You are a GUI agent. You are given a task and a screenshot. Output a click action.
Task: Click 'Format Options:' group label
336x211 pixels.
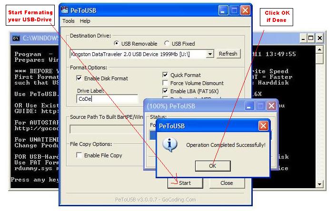89,67
